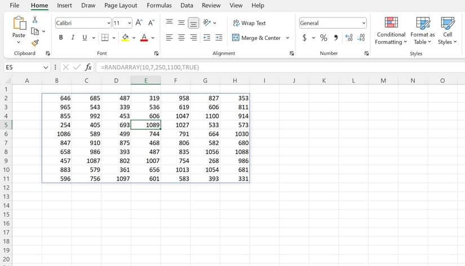Image resolution: width=465 pixels, height=266 pixels.
Task: Toggle Top Align
Action: [169, 22]
